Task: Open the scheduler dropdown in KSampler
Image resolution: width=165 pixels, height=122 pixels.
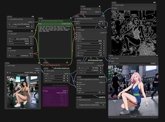Action: [x=91, y=53]
